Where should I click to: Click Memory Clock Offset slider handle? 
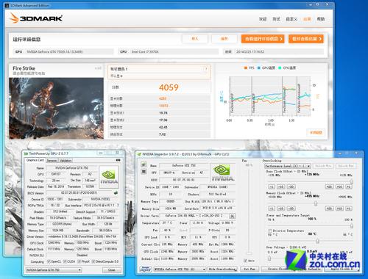[316, 203]
